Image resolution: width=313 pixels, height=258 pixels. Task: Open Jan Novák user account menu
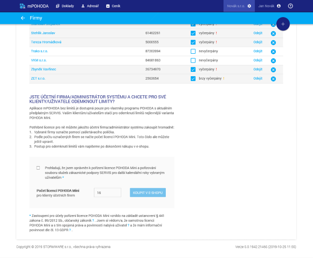269,6
